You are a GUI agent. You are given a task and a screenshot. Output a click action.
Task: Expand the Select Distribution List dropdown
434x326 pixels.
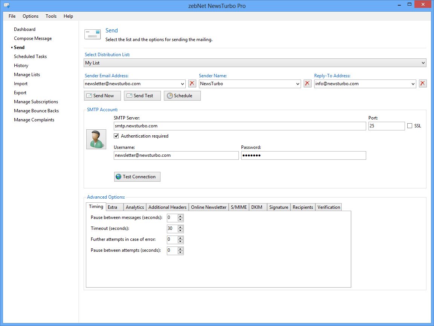(423, 63)
